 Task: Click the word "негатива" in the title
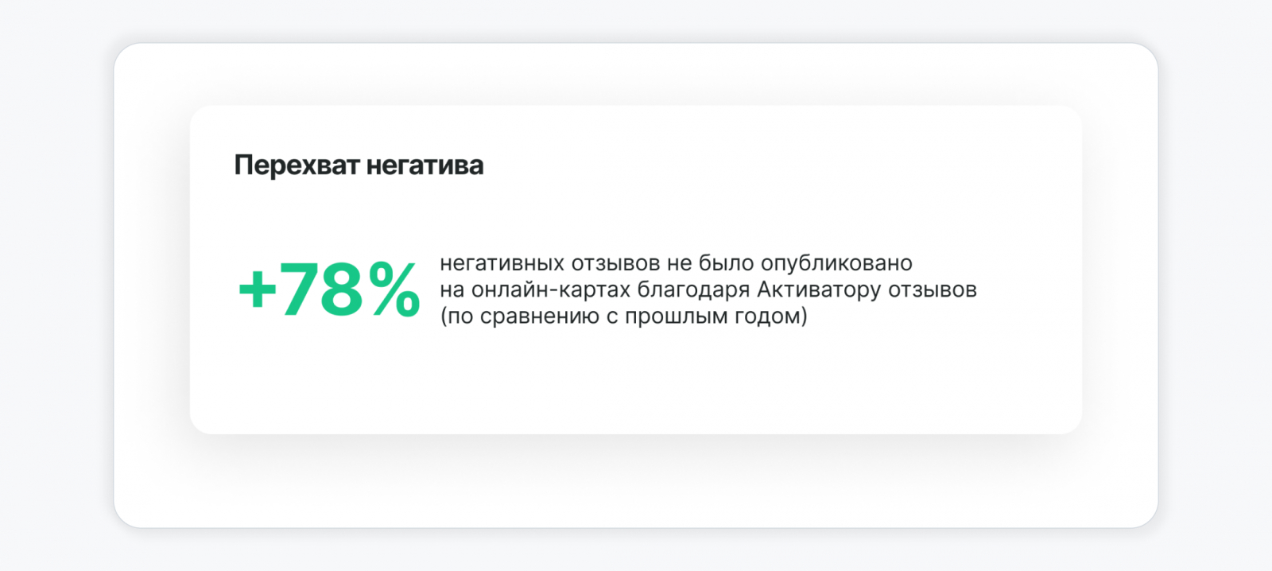425,165
